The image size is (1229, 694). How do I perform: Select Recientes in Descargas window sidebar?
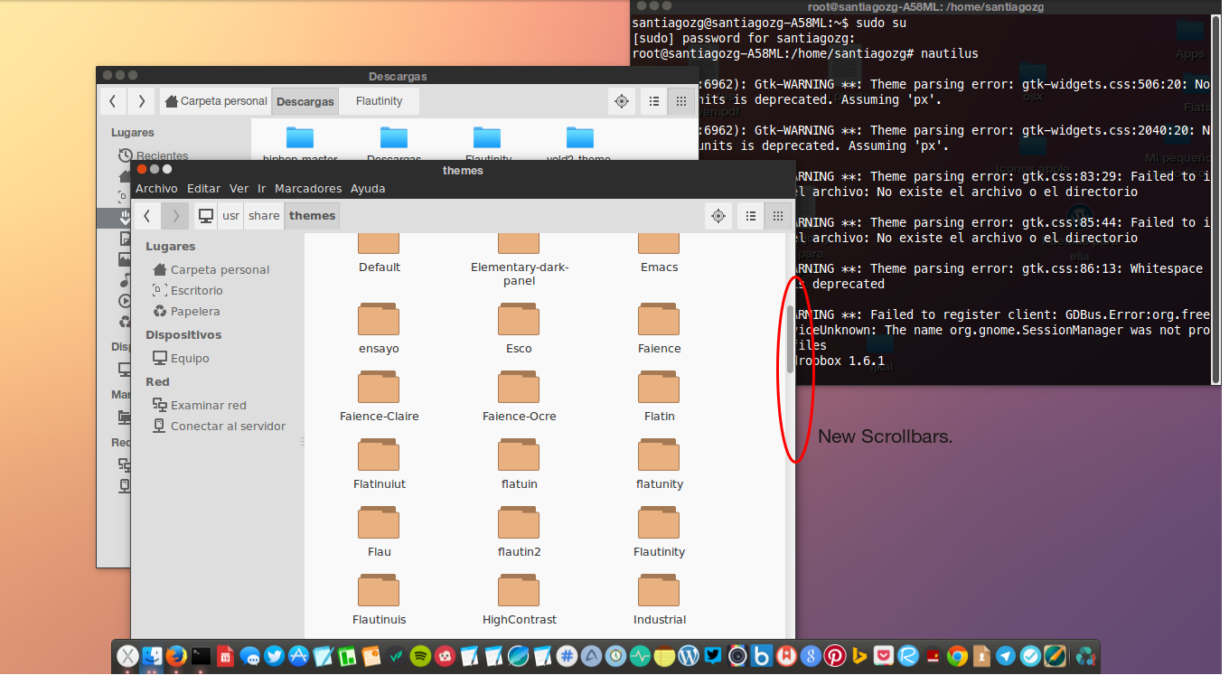pos(154,156)
